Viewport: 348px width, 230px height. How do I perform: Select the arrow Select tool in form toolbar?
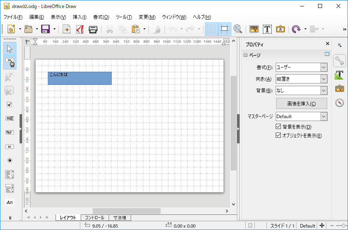[x=10, y=49]
